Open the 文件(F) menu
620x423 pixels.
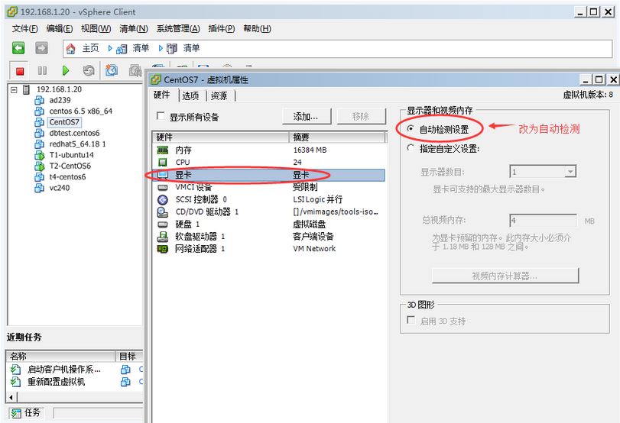pyautogui.click(x=24, y=29)
